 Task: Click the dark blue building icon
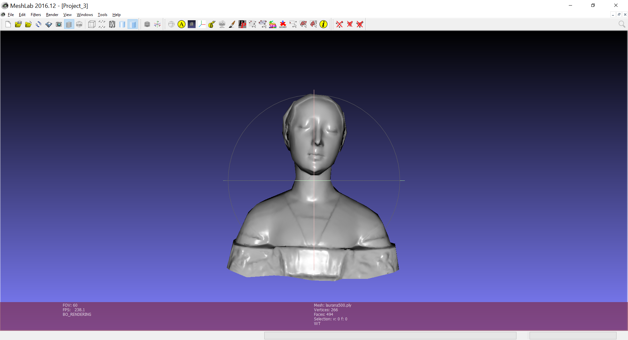pyautogui.click(x=192, y=24)
